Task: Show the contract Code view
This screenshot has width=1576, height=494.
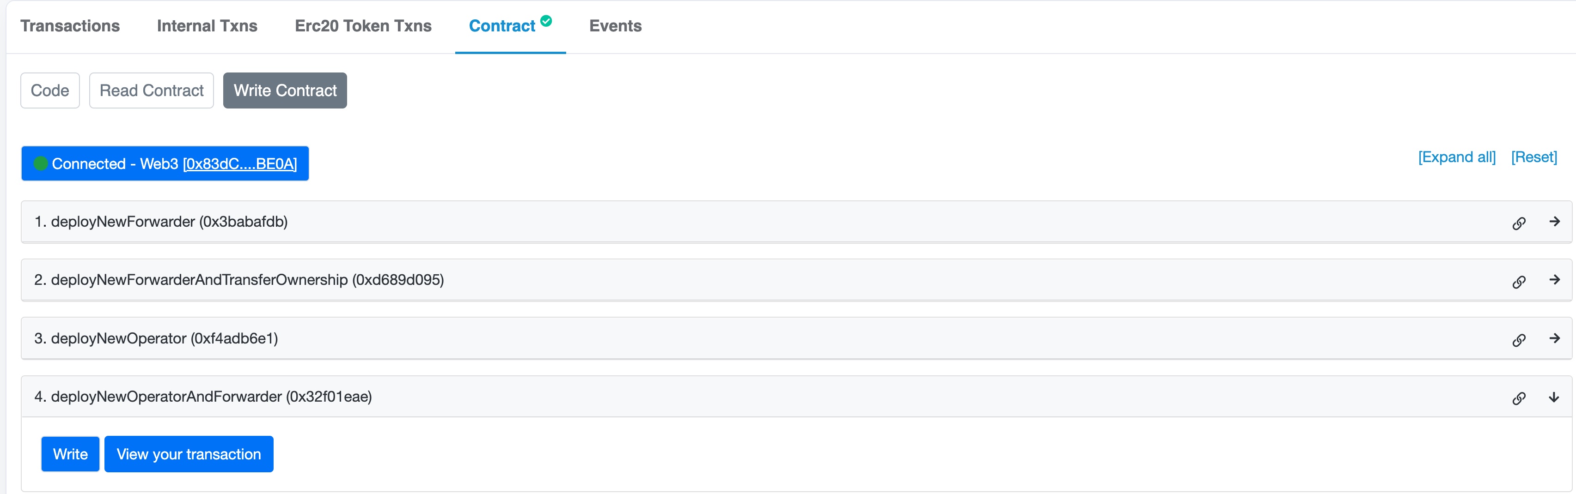Action: tap(49, 90)
